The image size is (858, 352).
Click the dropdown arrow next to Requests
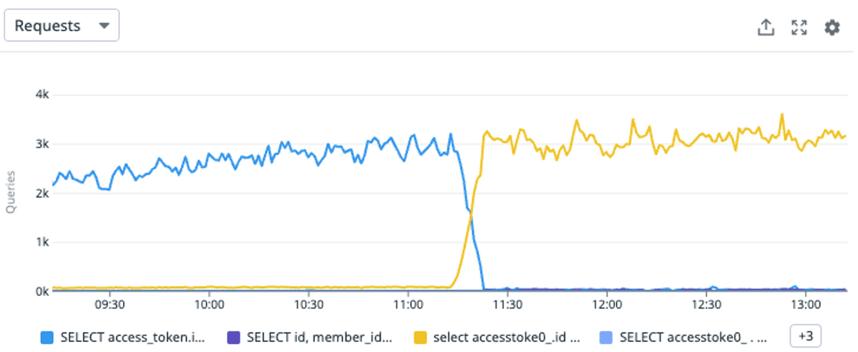[104, 26]
